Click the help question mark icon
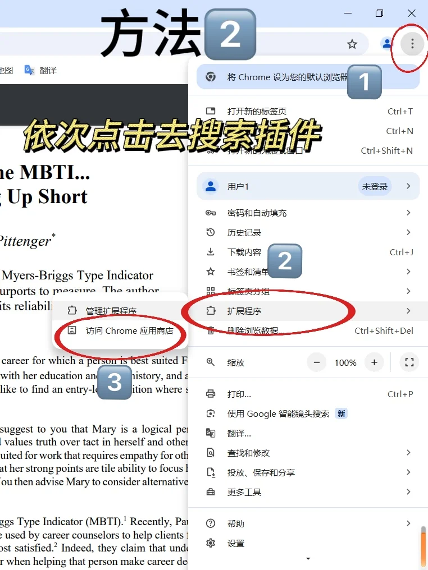428x570 pixels. tap(211, 523)
